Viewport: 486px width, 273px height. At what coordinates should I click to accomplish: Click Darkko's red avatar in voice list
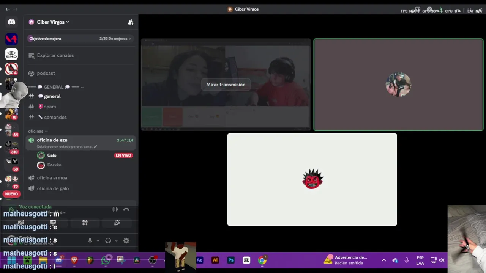click(41, 165)
